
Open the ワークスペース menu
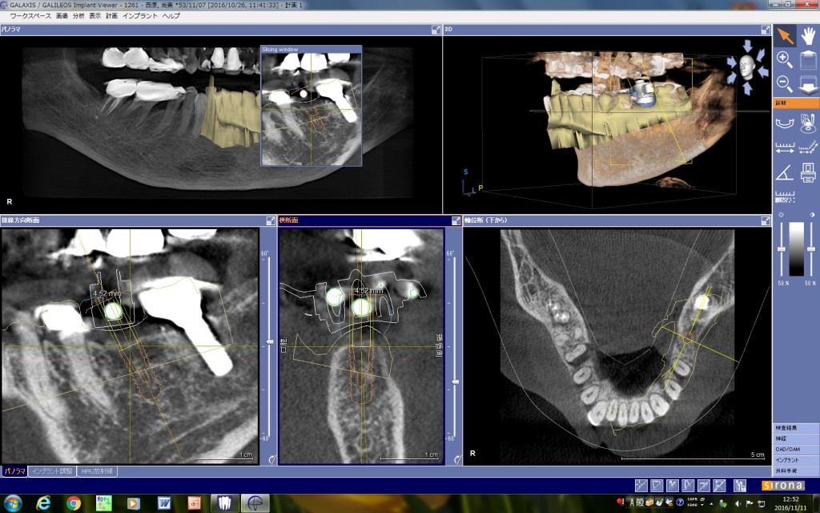click(30, 16)
